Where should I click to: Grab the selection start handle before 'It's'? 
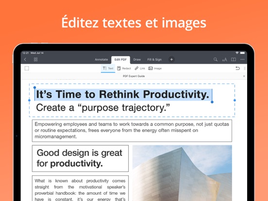click(x=34, y=88)
